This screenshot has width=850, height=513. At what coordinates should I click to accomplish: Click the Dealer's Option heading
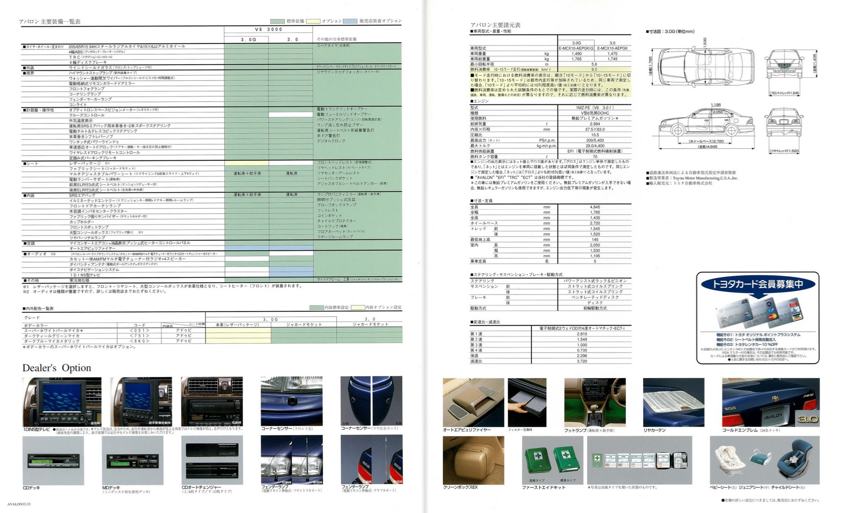tap(57, 368)
